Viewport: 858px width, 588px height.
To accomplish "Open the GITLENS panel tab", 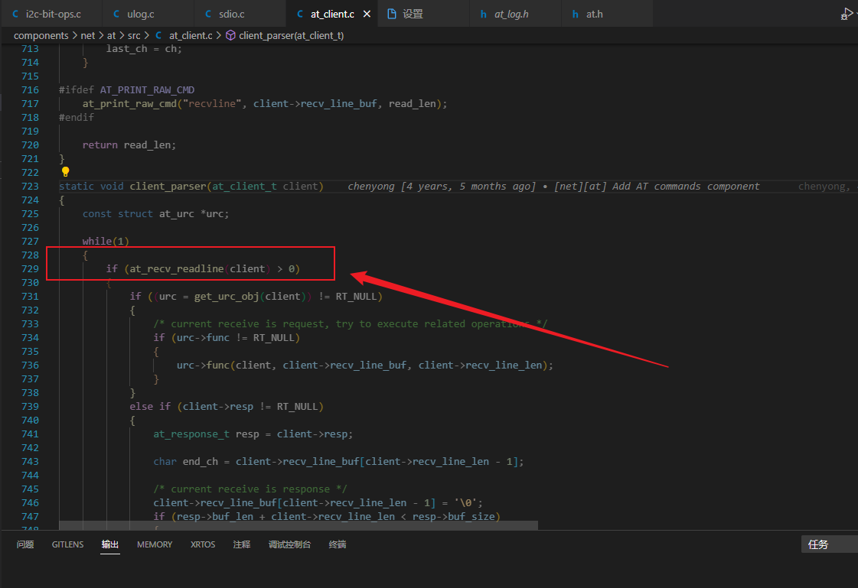I will click(x=68, y=544).
